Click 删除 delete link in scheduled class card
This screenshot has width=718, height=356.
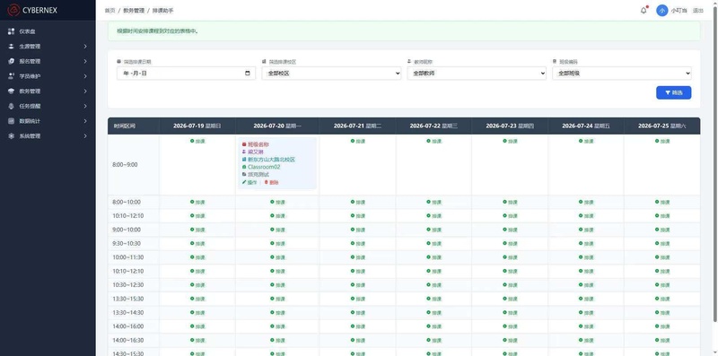click(271, 182)
